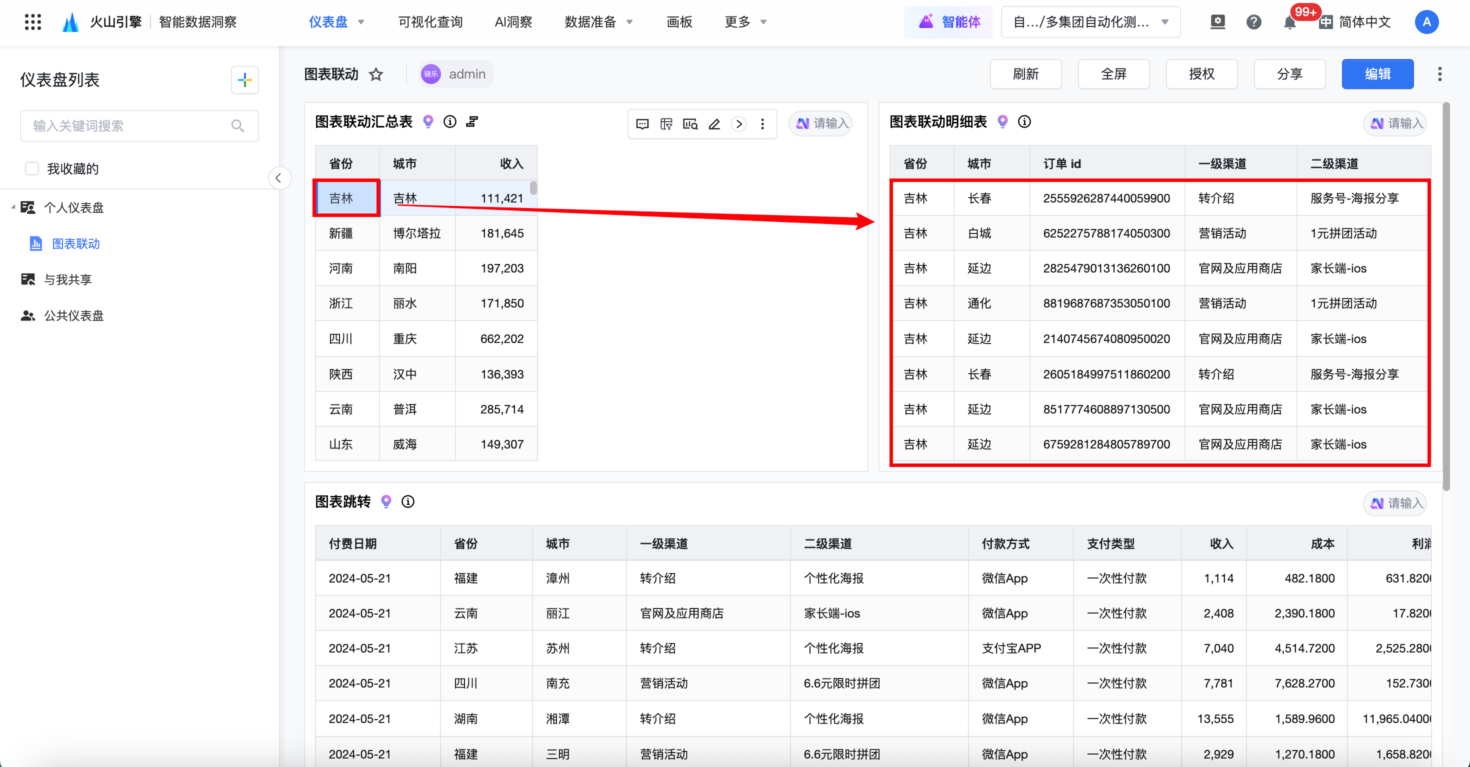This screenshot has height=767, width=1470.
Task: Collapse the 个人仪表盘 tree node
Action: (12, 207)
